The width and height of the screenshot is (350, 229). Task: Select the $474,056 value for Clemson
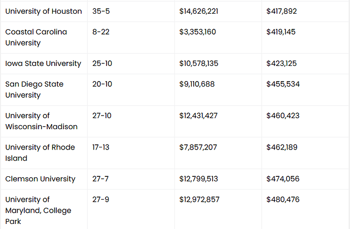click(x=283, y=179)
